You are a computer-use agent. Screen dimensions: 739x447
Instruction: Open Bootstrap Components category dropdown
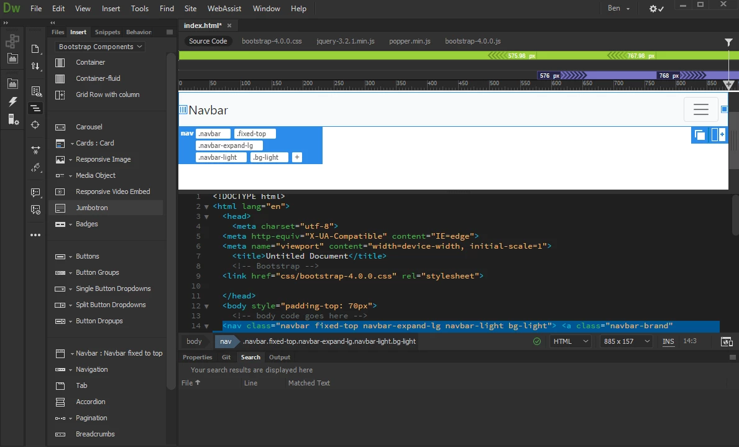100,47
